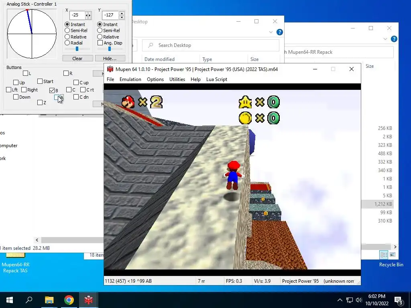Show hidden tray icons arrow
Screen dimensions: 411x308
click(x=340, y=300)
